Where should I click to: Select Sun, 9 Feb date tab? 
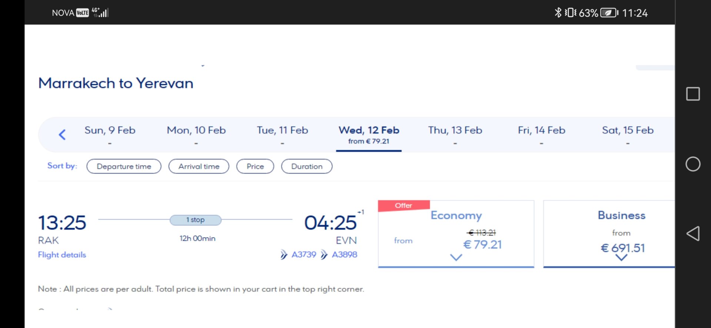[110, 135]
